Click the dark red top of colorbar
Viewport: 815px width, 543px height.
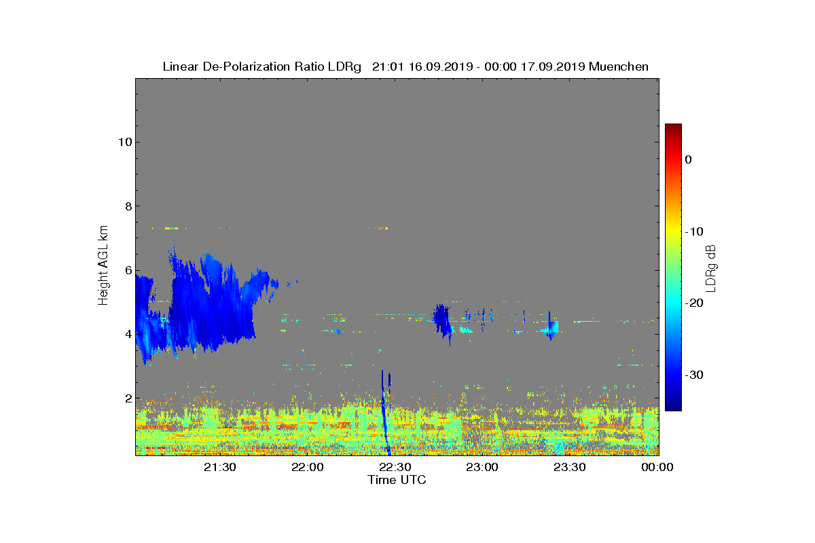[673, 128]
